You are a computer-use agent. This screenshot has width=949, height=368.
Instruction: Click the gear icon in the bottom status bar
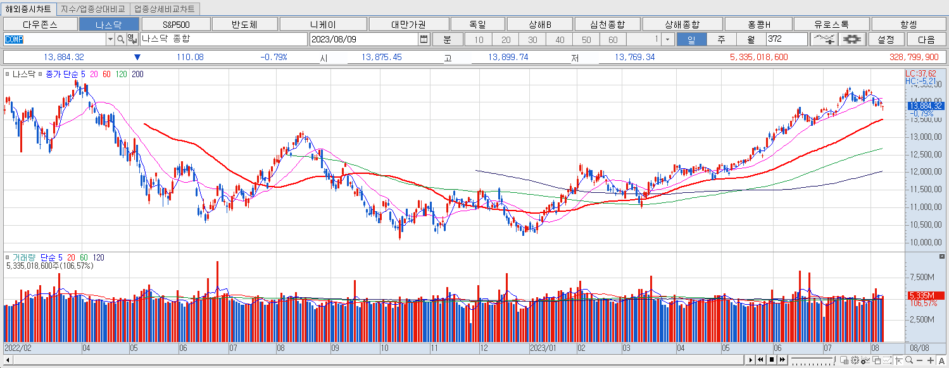pos(855,361)
